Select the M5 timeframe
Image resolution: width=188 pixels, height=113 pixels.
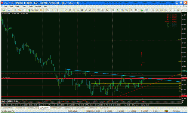click(x=157, y=10)
